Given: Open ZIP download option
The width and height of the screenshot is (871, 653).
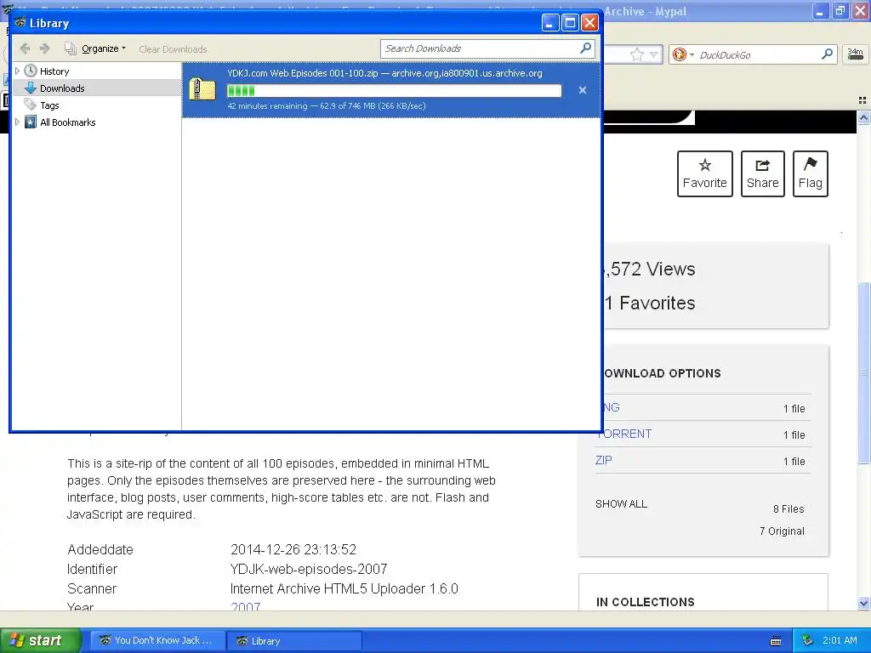Looking at the screenshot, I should click(x=603, y=460).
